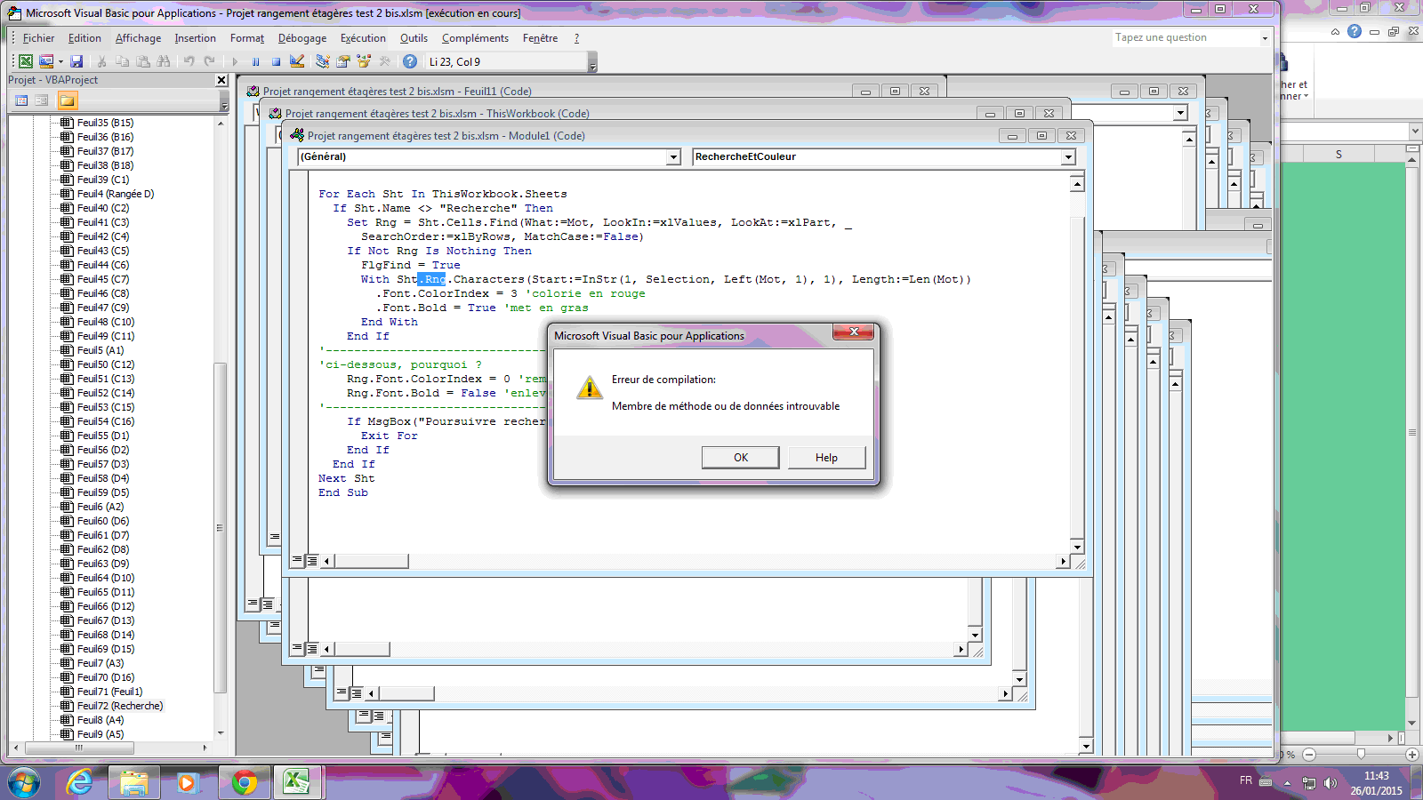Open the (Général) object dropdown
The height and width of the screenshot is (800, 1423).
[673, 157]
